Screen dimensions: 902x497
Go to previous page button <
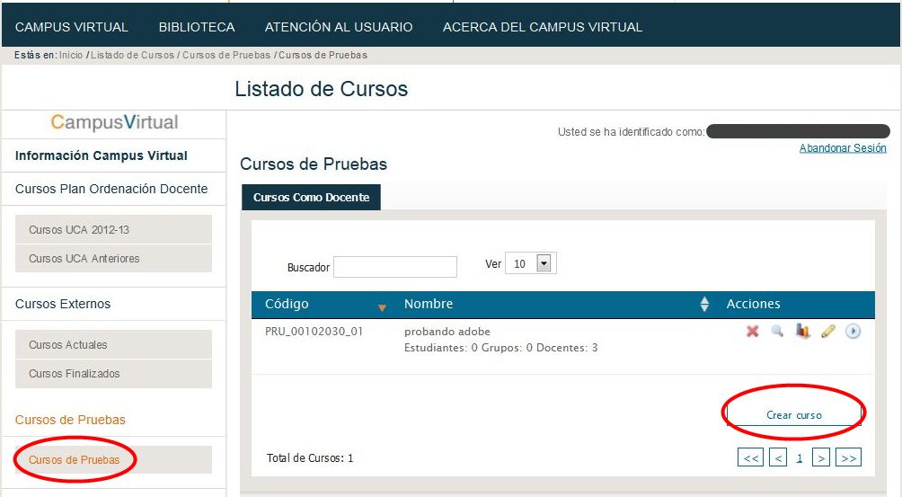tap(778, 457)
